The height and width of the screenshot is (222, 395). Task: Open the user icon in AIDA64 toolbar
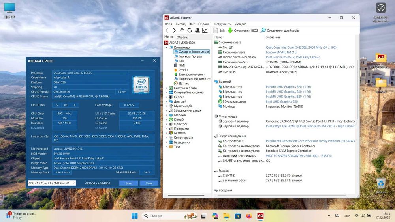[x=197, y=30]
